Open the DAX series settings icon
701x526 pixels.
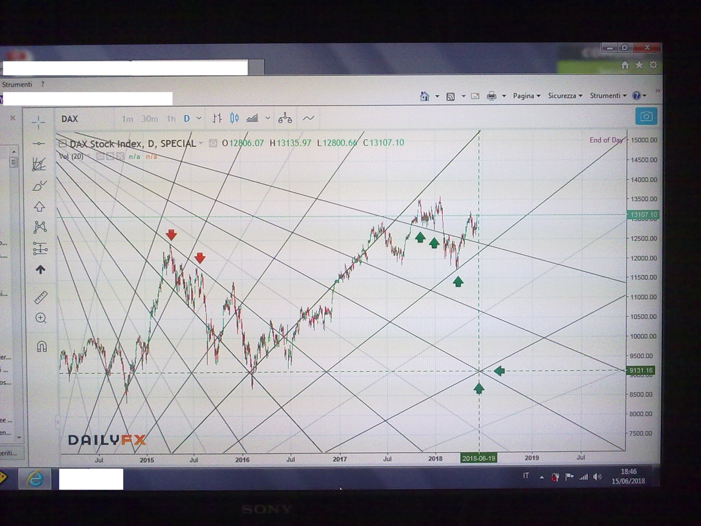213,143
